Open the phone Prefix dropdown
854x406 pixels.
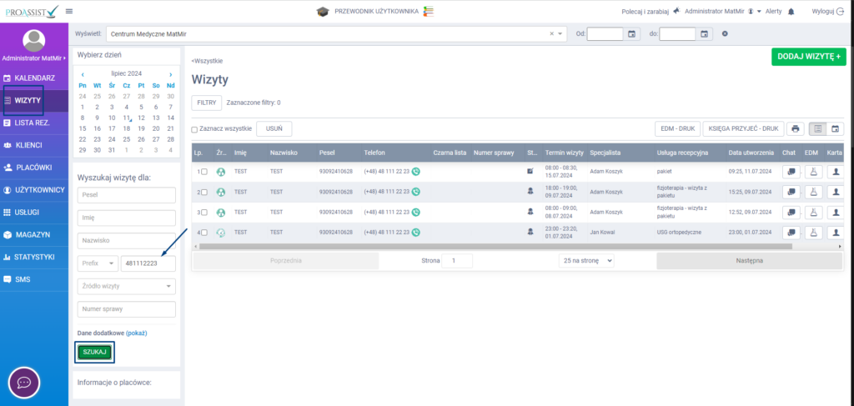pyautogui.click(x=98, y=263)
